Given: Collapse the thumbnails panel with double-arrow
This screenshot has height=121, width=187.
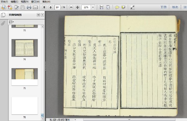Looking at the screenshot, I should coord(38,15).
